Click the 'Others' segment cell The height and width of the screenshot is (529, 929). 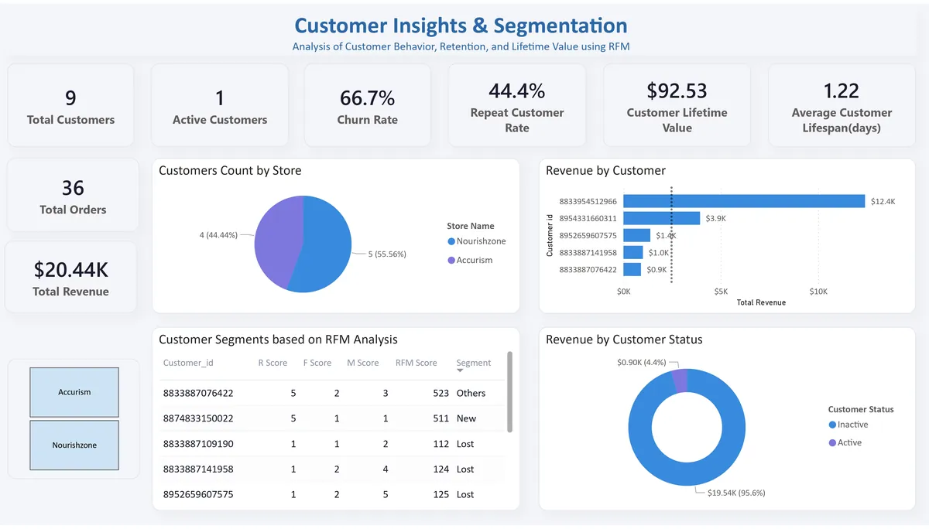coord(471,393)
